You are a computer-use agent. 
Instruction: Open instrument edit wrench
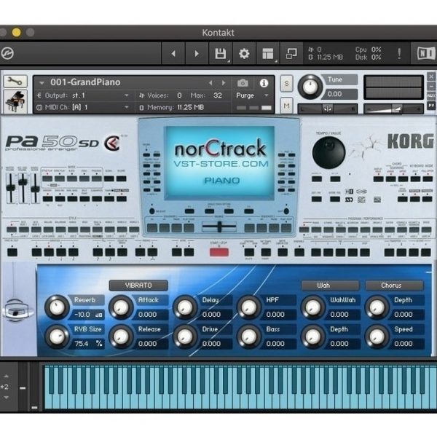point(15,82)
